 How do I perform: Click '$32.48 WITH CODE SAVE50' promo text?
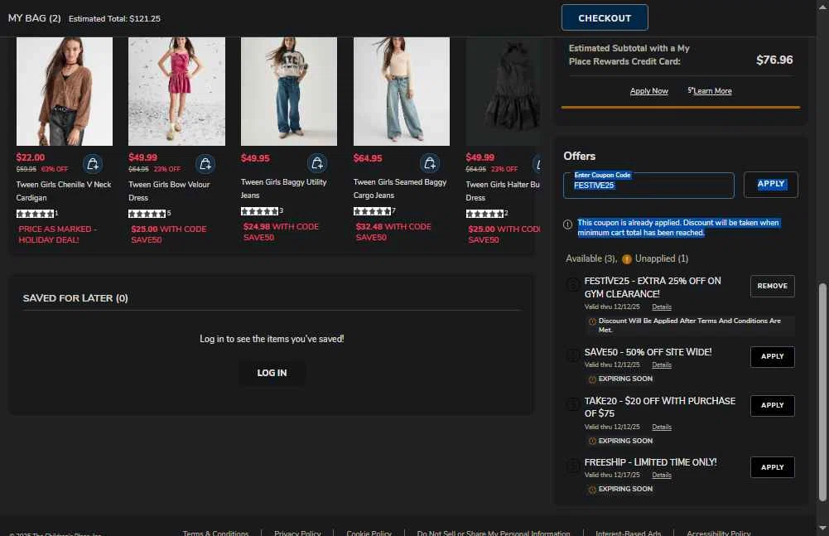click(393, 232)
